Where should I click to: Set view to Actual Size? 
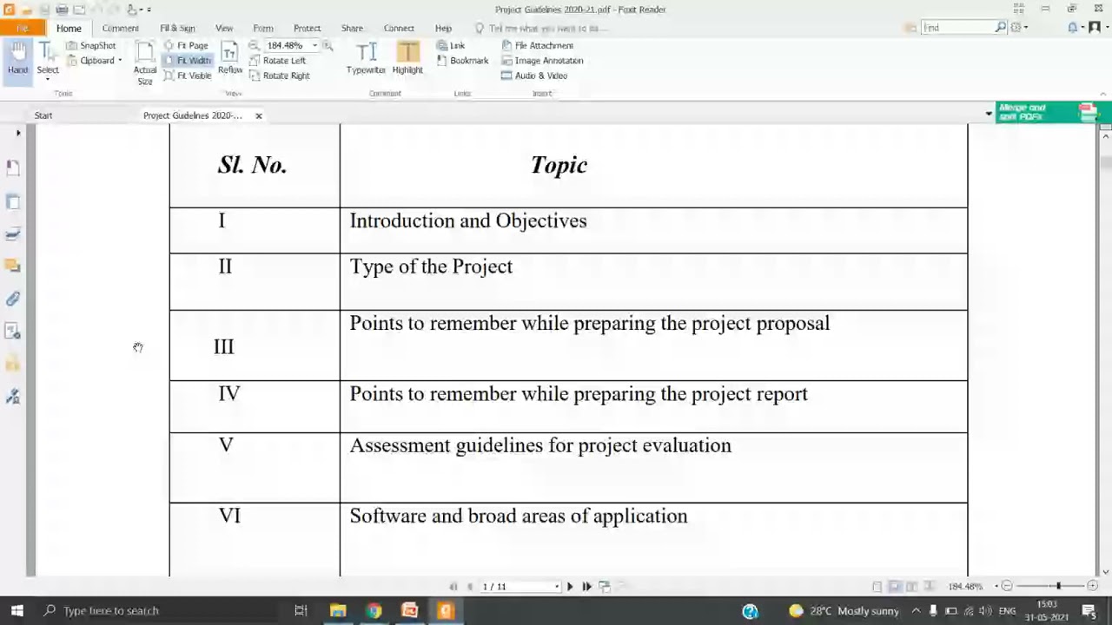pyautogui.click(x=145, y=63)
